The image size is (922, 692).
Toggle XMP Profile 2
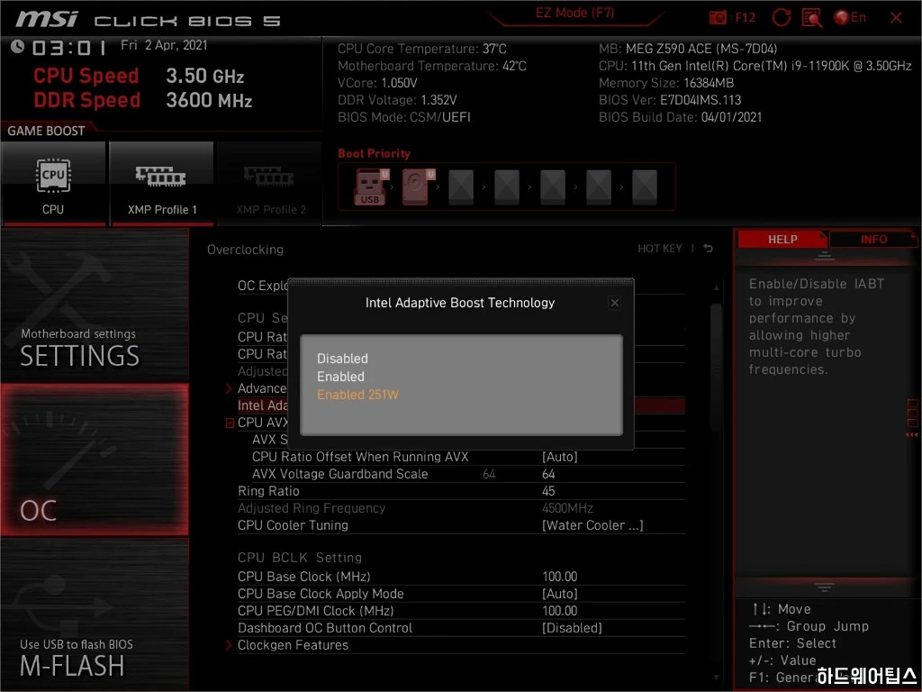coord(270,184)
